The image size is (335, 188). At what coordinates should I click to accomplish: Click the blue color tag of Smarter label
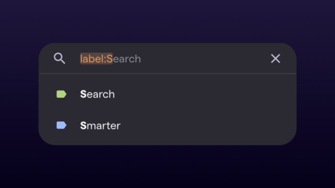click(x=61, y=125)
